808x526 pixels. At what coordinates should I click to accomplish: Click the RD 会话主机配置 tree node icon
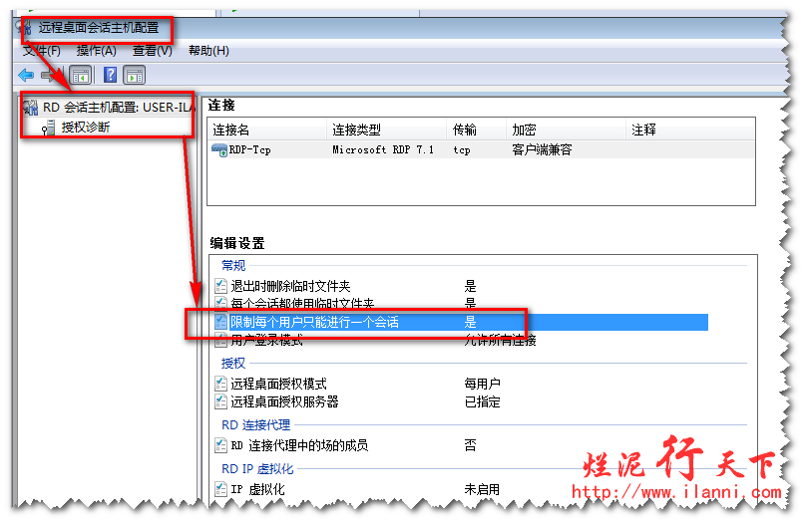coord(30,107)
